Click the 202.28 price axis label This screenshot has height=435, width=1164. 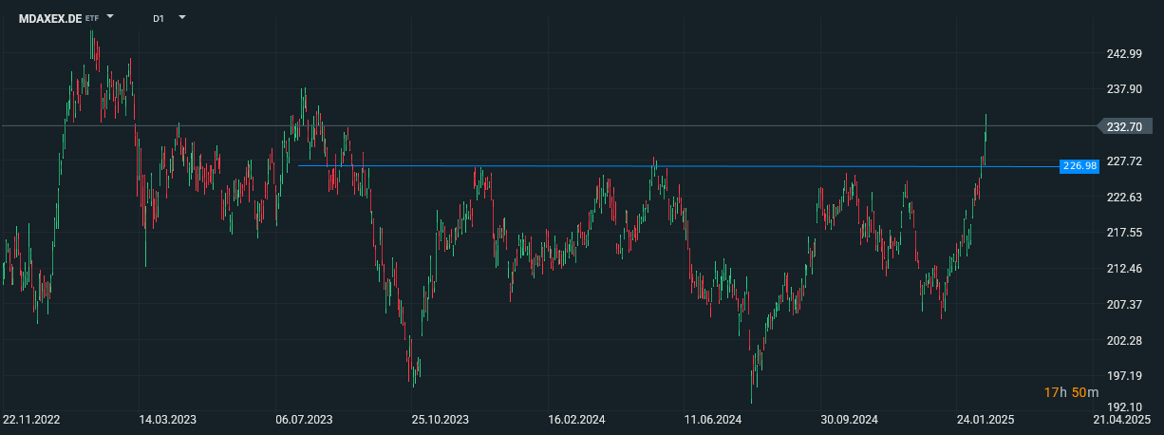1124,340
